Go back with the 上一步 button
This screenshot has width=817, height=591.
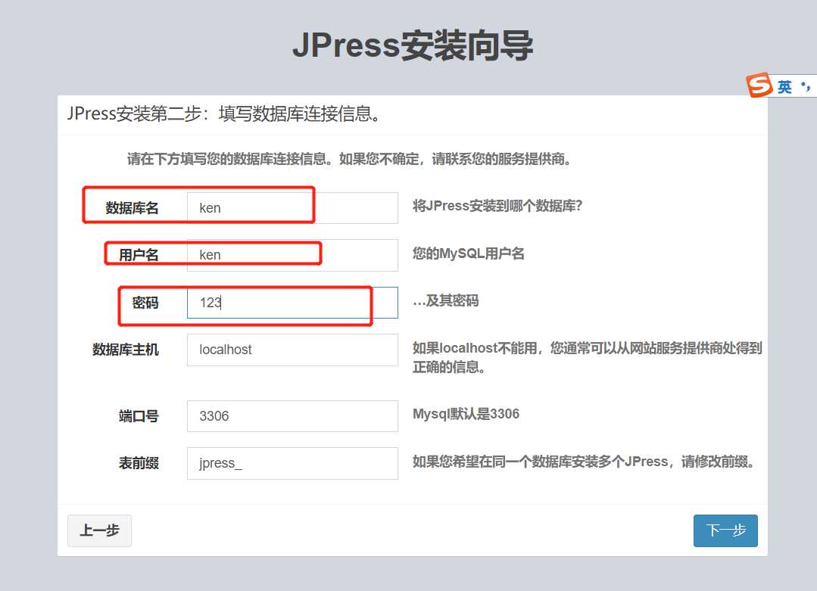pyautogui.click(x=99, y=530)
